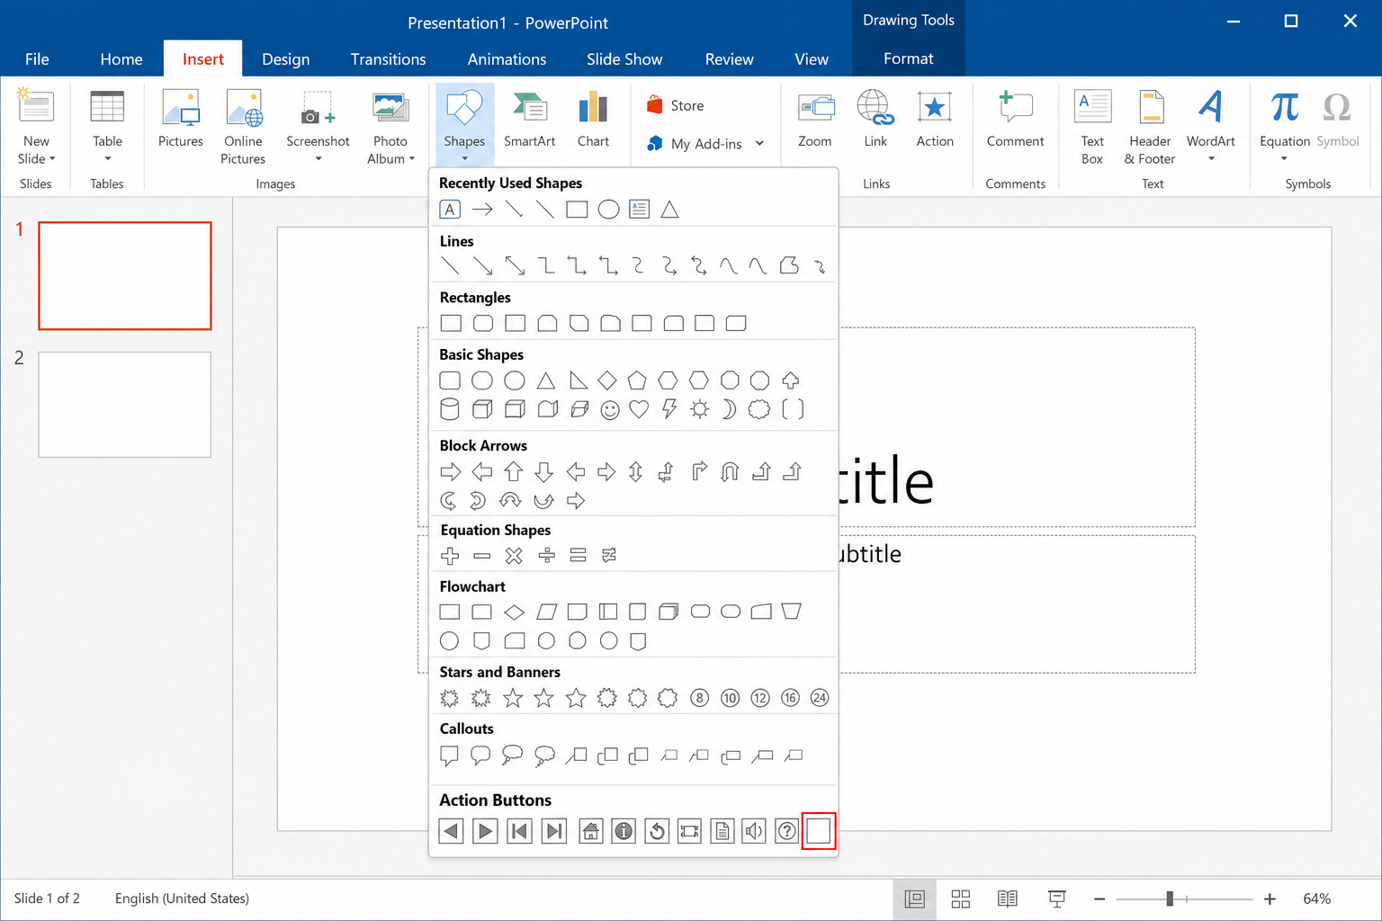The image size is (1382, 921).
Task: Click the Action button in Links group
Action: tap(935, 121)
